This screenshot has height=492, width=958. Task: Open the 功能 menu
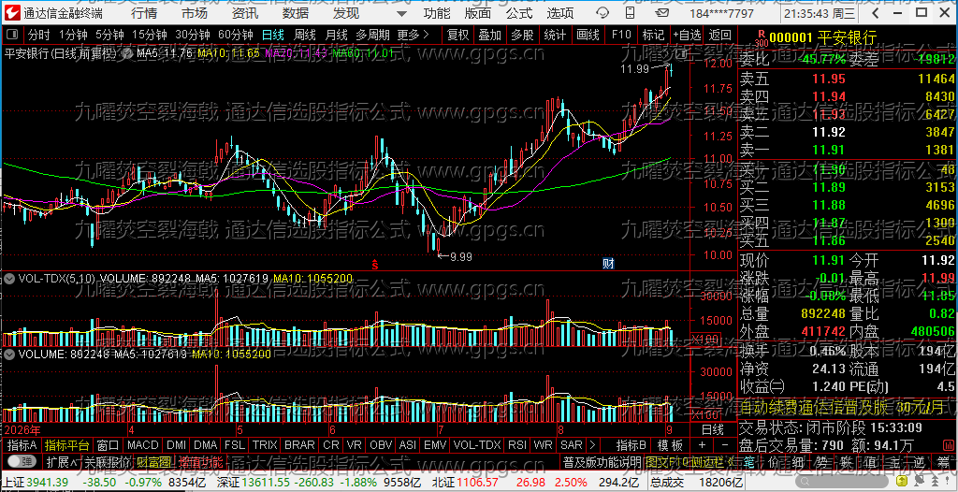point(438,13)
